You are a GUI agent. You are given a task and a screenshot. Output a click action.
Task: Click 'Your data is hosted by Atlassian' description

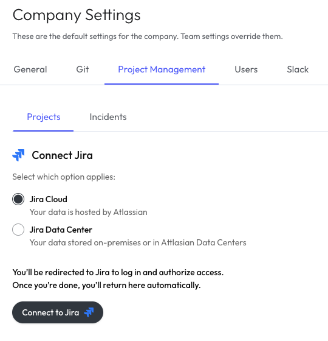click(x=89, y=212)
